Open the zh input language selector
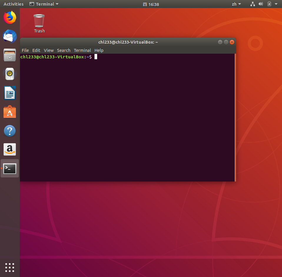 [x=236, y=4]
